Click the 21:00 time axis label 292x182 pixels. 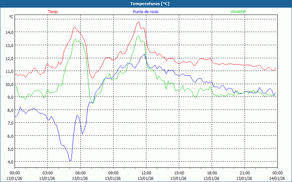245,173
